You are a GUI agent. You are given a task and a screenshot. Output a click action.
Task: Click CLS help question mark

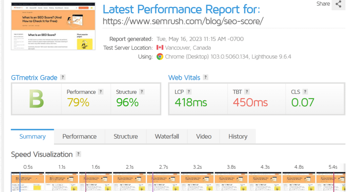tap(305, 92)
